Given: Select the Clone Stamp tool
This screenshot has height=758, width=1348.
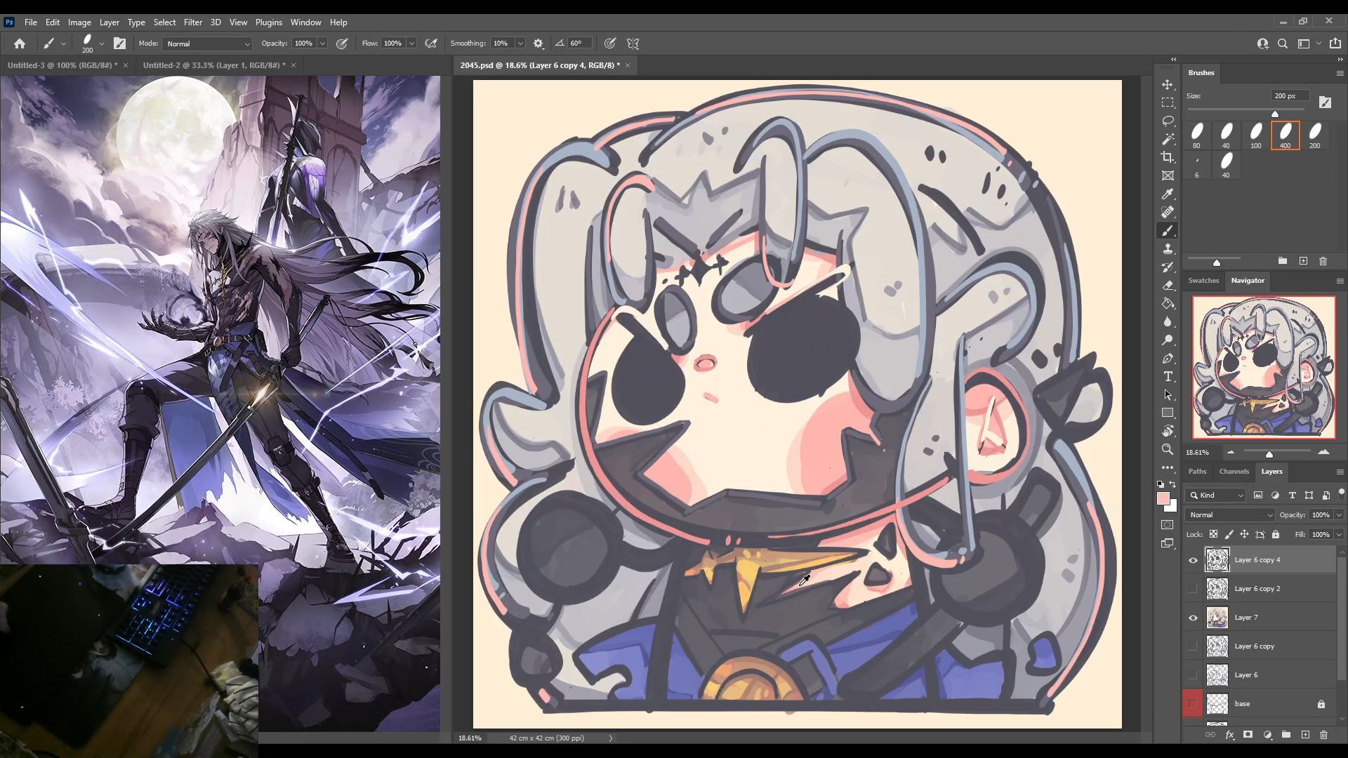Looking at the screenshot, I should tap(1168, 249).
